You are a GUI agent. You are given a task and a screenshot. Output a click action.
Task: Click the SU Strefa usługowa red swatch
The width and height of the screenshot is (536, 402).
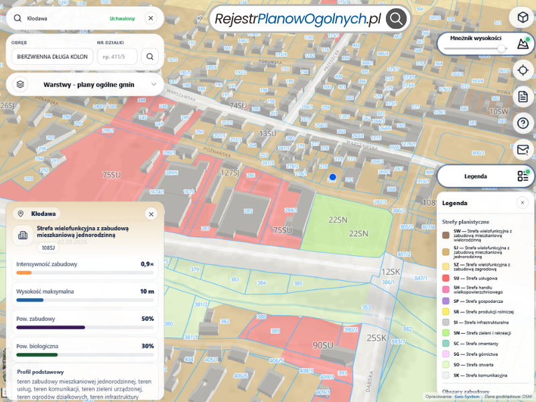(x=446, y=278)
